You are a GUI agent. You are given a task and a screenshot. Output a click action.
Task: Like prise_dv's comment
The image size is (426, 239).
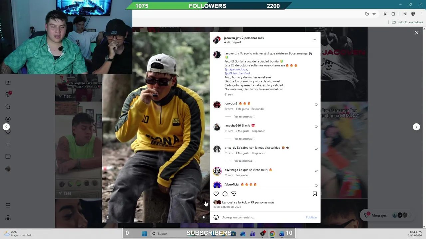point(316,149)
